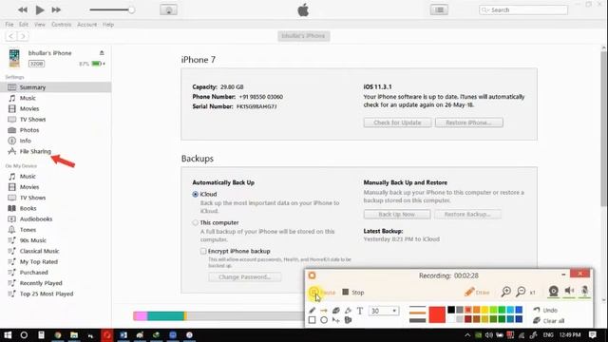Open the View menu
Image resolution: width=608 pixels, height=342 pixels.
pos(40,25)
